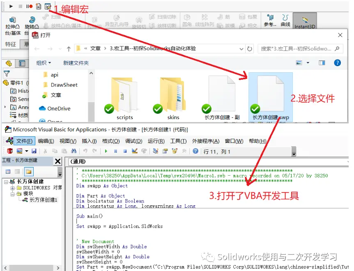Open the help icon in Open dialog

tap(337, 63)
